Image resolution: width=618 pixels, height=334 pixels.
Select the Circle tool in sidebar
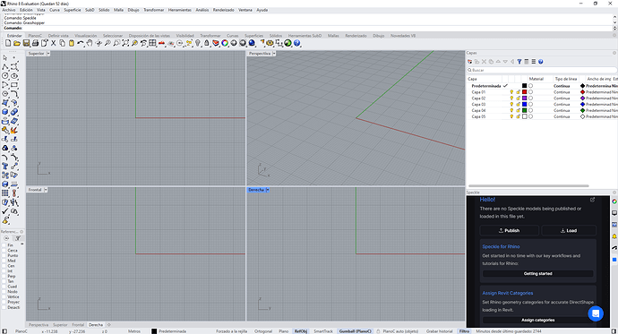point(5,75)
